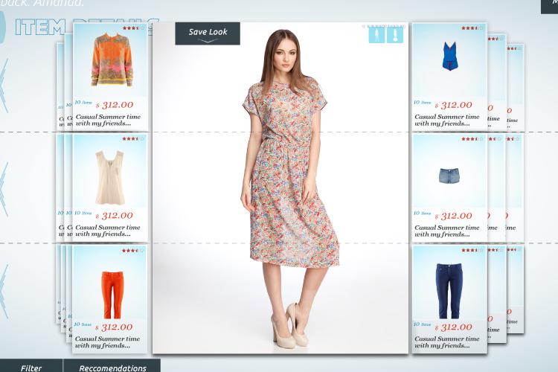
Task: Select the blue romper thumbnail
Action: pyautogui.click(x=450, y=57)
